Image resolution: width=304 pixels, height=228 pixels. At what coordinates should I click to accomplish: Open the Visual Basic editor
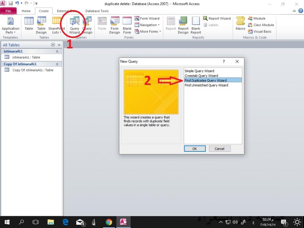point(260,31)
